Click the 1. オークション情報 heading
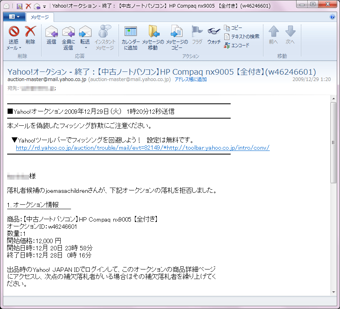 (33, 205)
